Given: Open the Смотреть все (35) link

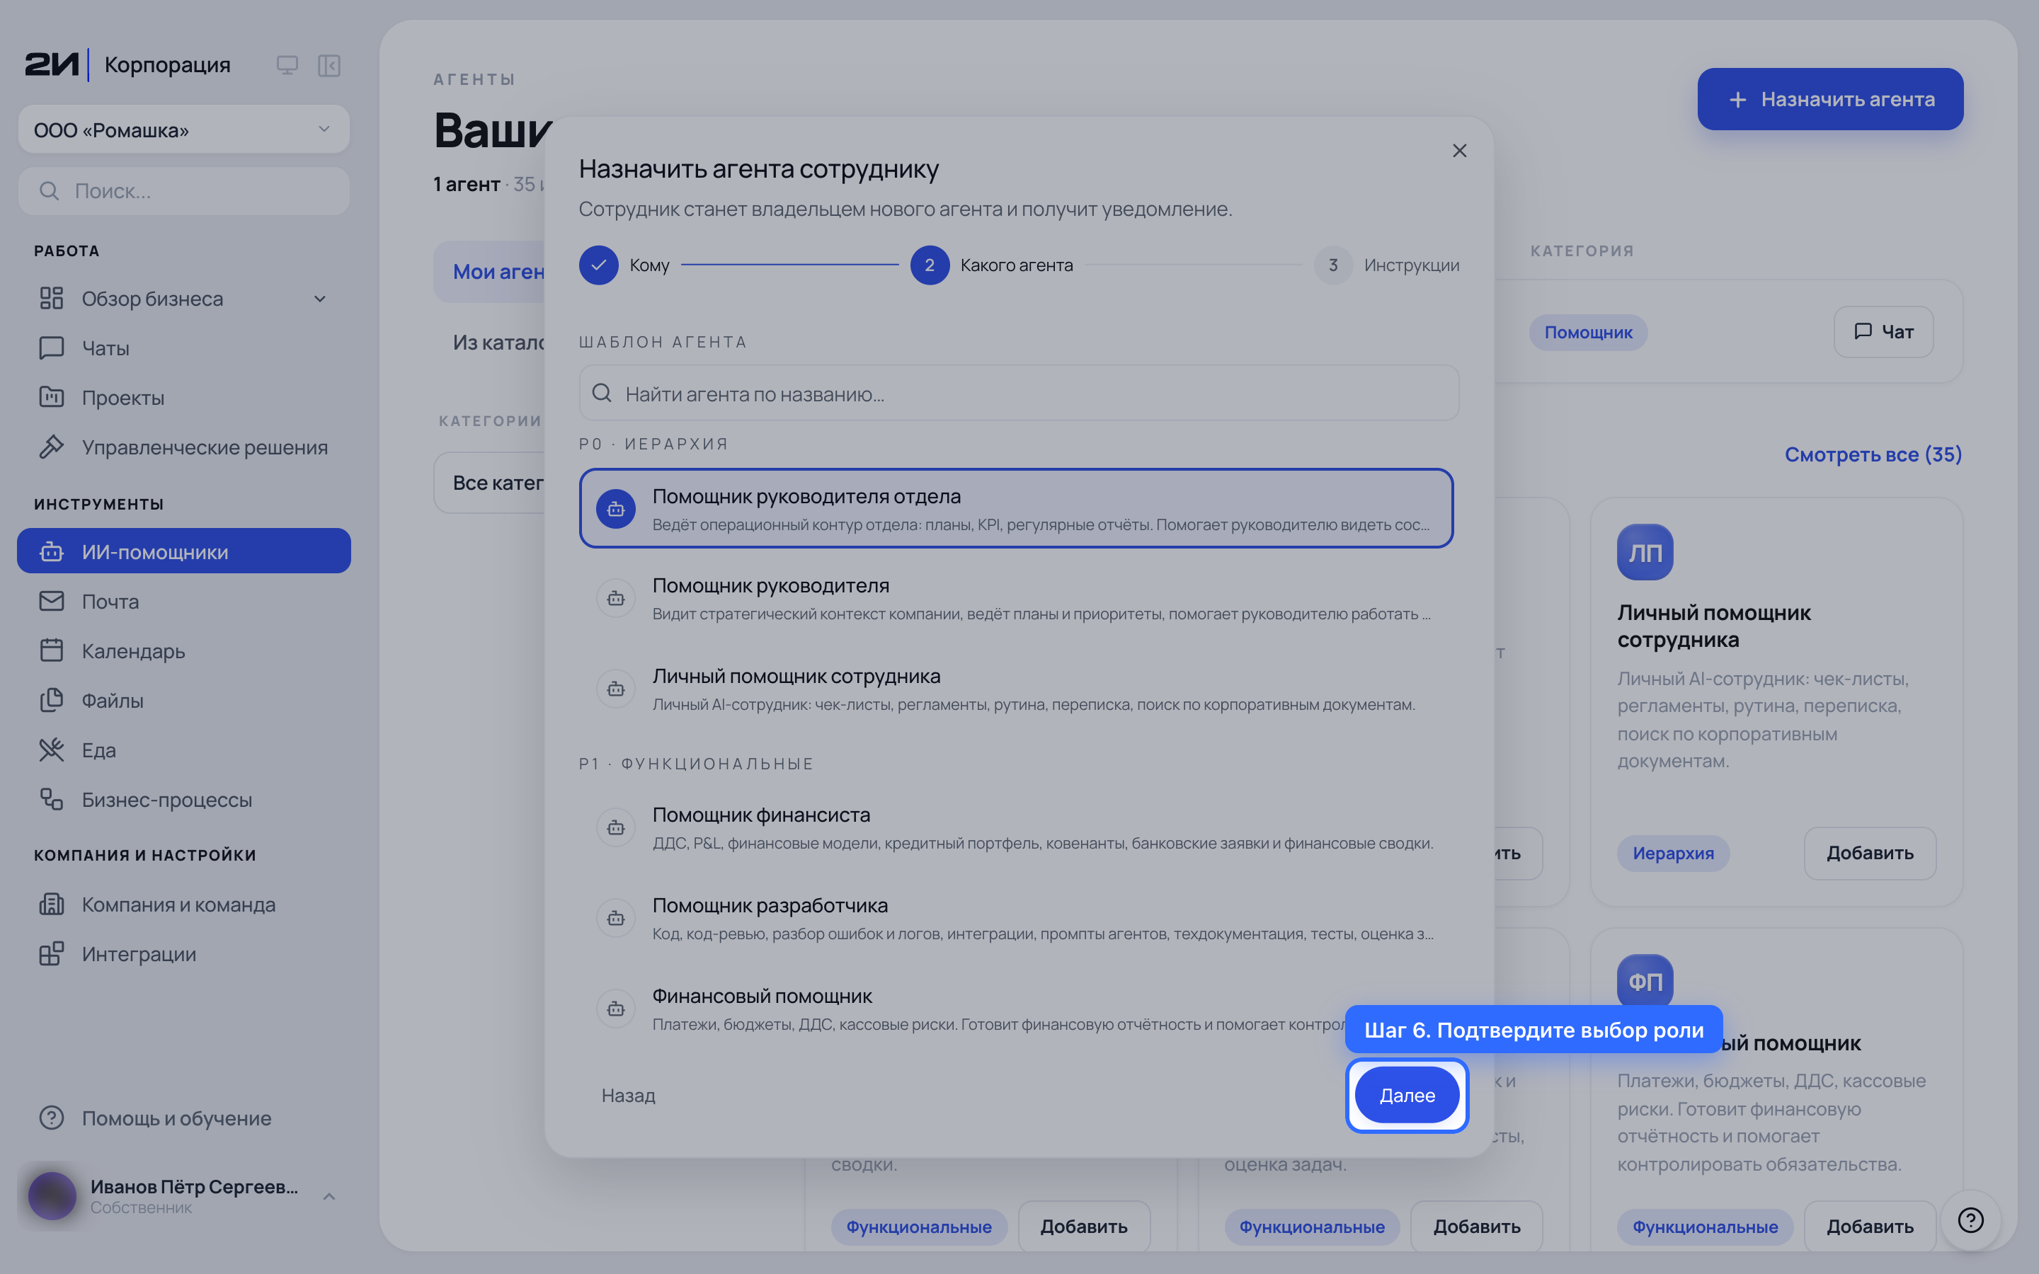Looking at the screenshot, I should [1873, 454].
